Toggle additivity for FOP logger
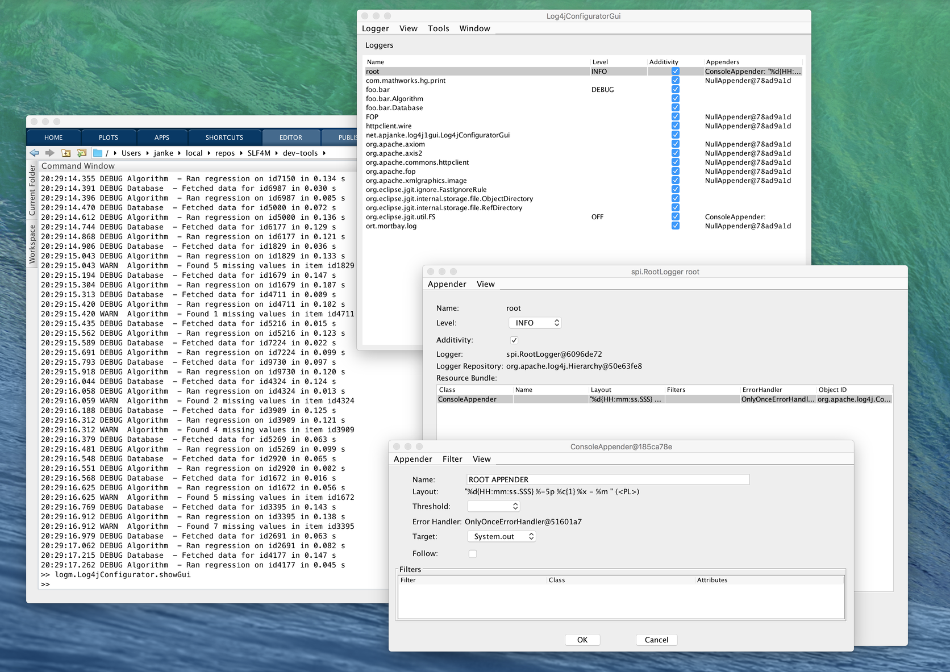 coord(676,117)
